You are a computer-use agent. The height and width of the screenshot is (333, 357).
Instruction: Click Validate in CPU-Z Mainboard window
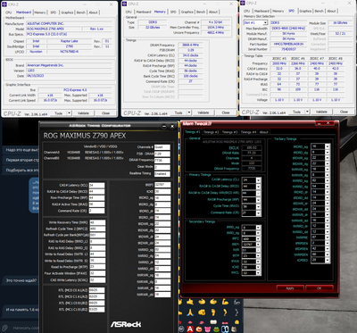pos(83,113)
